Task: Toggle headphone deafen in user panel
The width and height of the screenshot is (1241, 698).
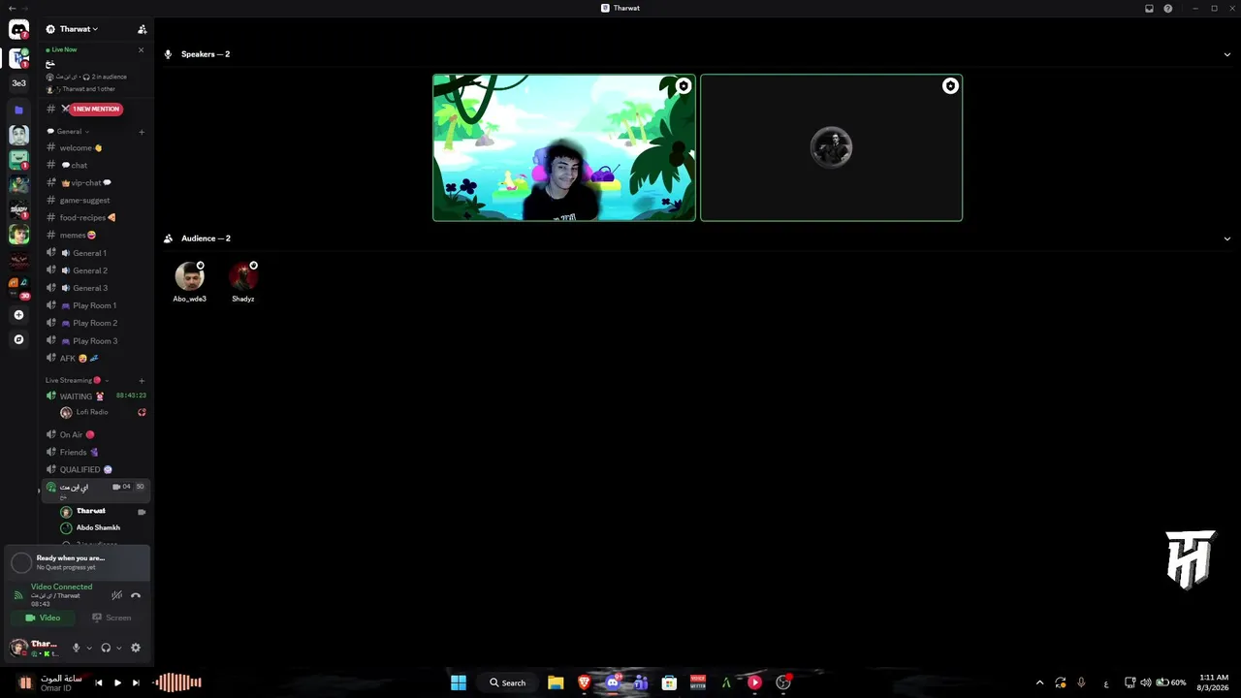Action: 106,648
